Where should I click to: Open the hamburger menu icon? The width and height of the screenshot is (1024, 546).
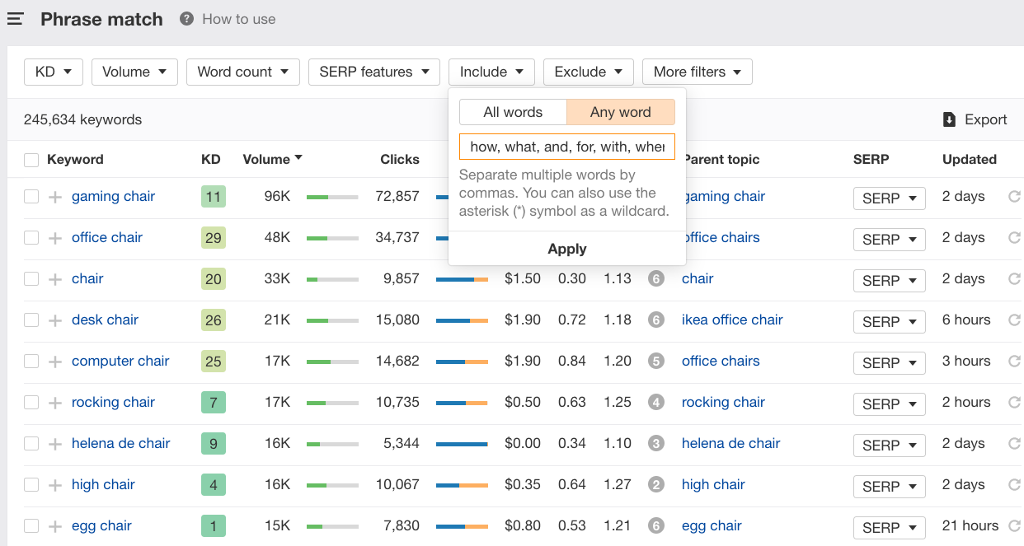(x=16, y=19)
